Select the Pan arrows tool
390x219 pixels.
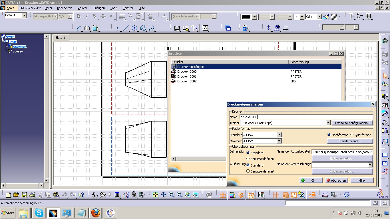(x=163, y=195)
